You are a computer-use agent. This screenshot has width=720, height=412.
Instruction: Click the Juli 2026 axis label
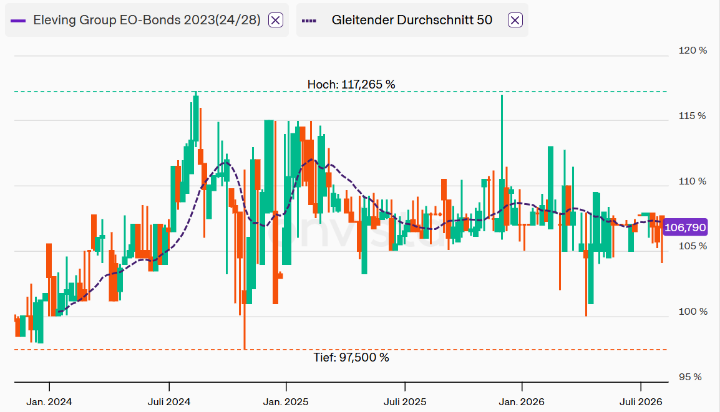pyautogui.click(x=641, y=402)
